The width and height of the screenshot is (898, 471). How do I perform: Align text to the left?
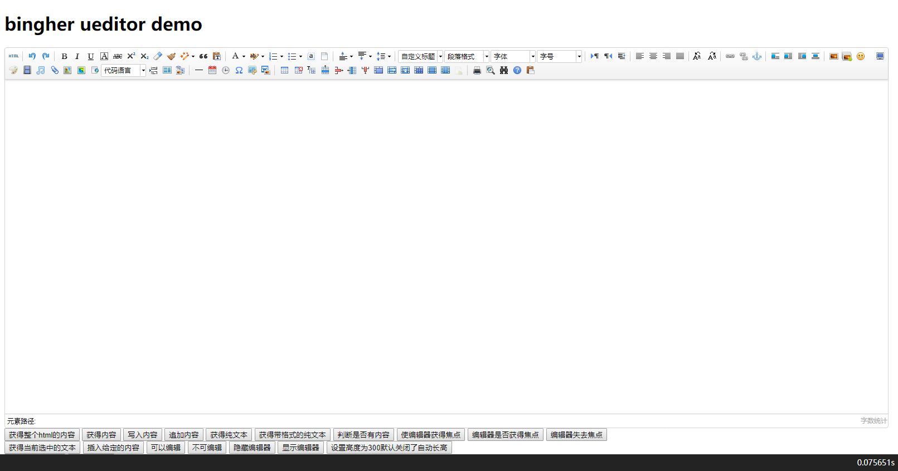(639, 56)
